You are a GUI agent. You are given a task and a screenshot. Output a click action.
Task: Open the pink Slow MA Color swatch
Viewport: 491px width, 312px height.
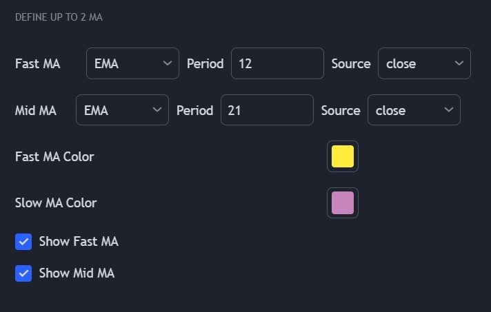tap(343, 203)
